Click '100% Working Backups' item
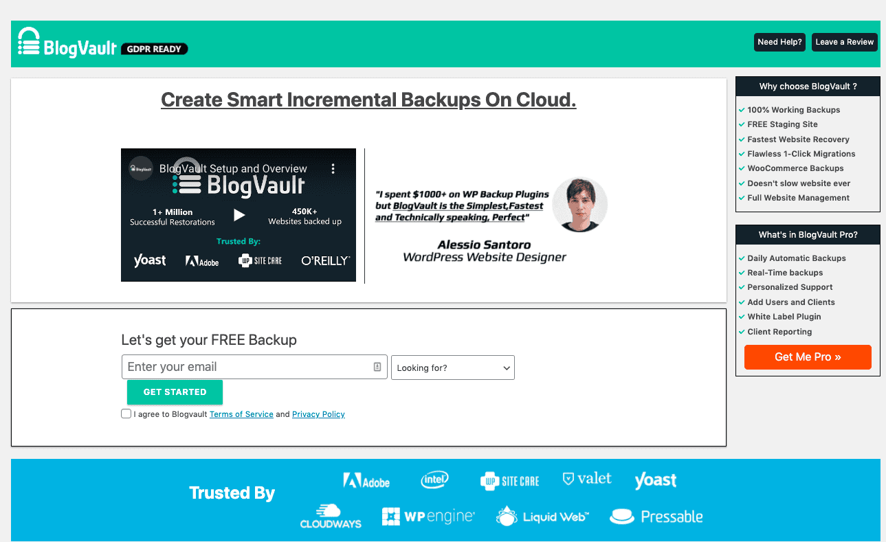 (x=793, y=110)
